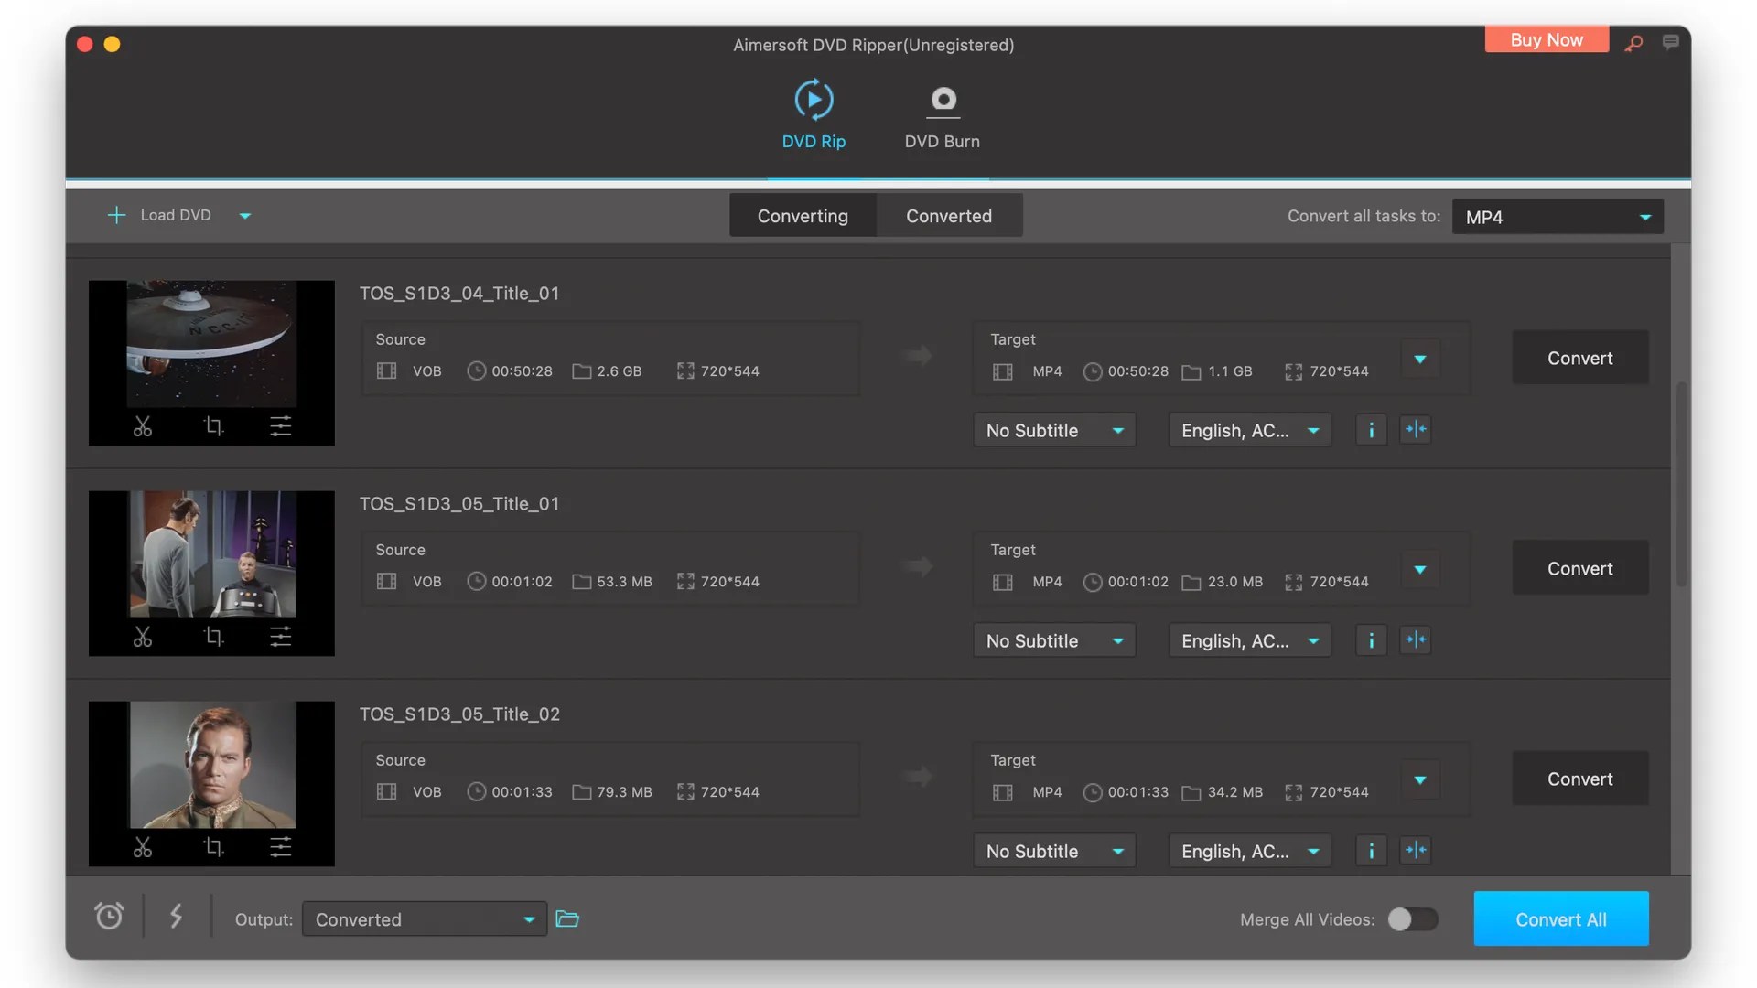Click the blue Convert All button
This screenshot has height=988, width=1757.
1560,918
